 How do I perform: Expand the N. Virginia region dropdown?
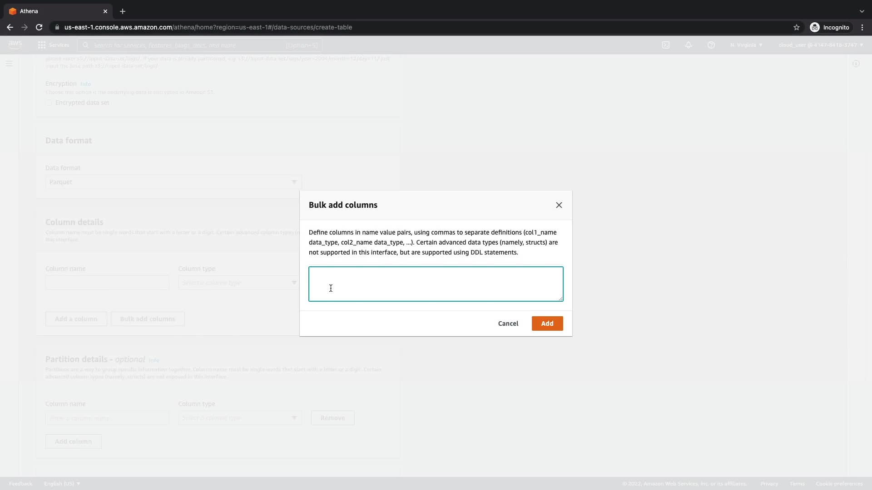click(x=746, y=45)
